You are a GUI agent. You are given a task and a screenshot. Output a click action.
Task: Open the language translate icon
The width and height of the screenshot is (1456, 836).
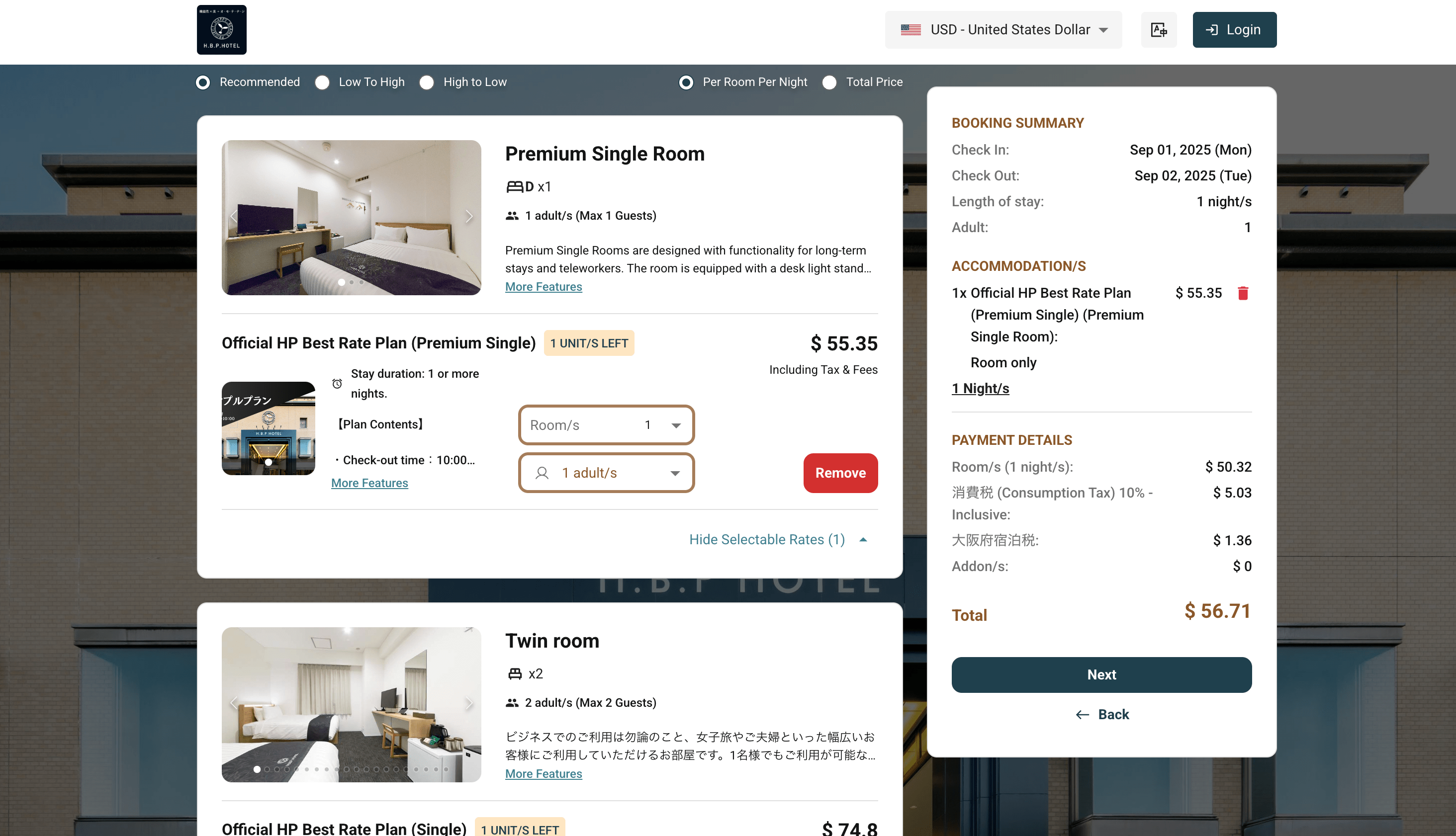(x=1159, y=30)
